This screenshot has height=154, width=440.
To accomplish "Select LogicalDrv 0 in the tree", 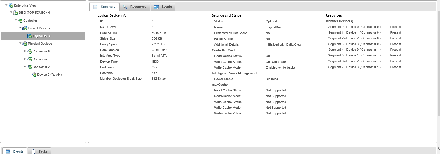I will coord(41,36).
